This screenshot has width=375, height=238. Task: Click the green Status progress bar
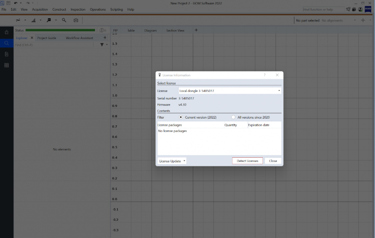coord(60,30)
